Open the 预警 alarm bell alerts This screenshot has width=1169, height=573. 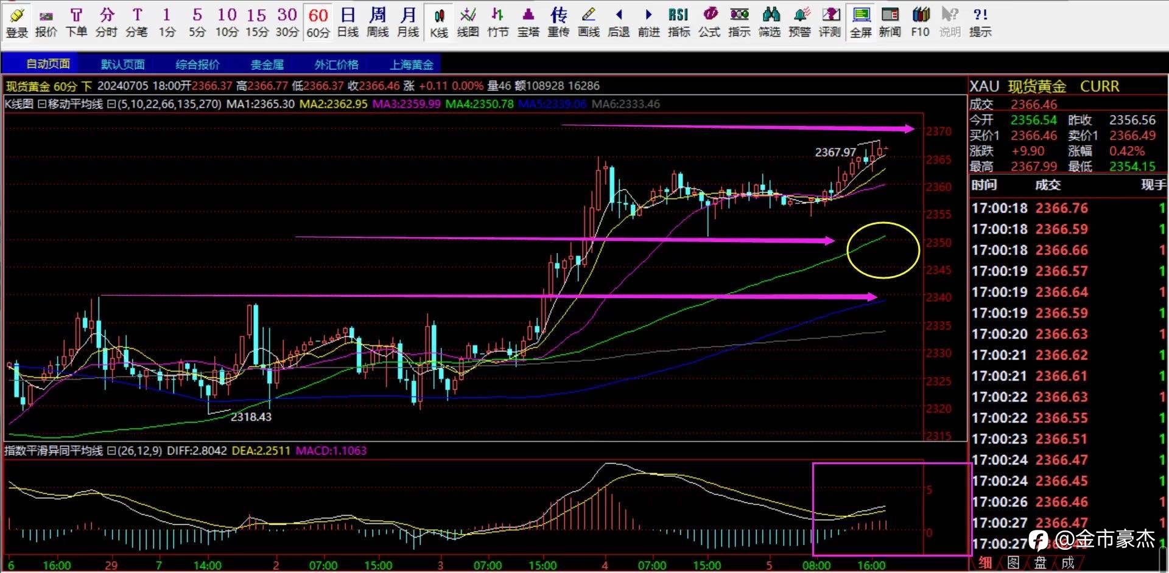click(x=799, y=23)
